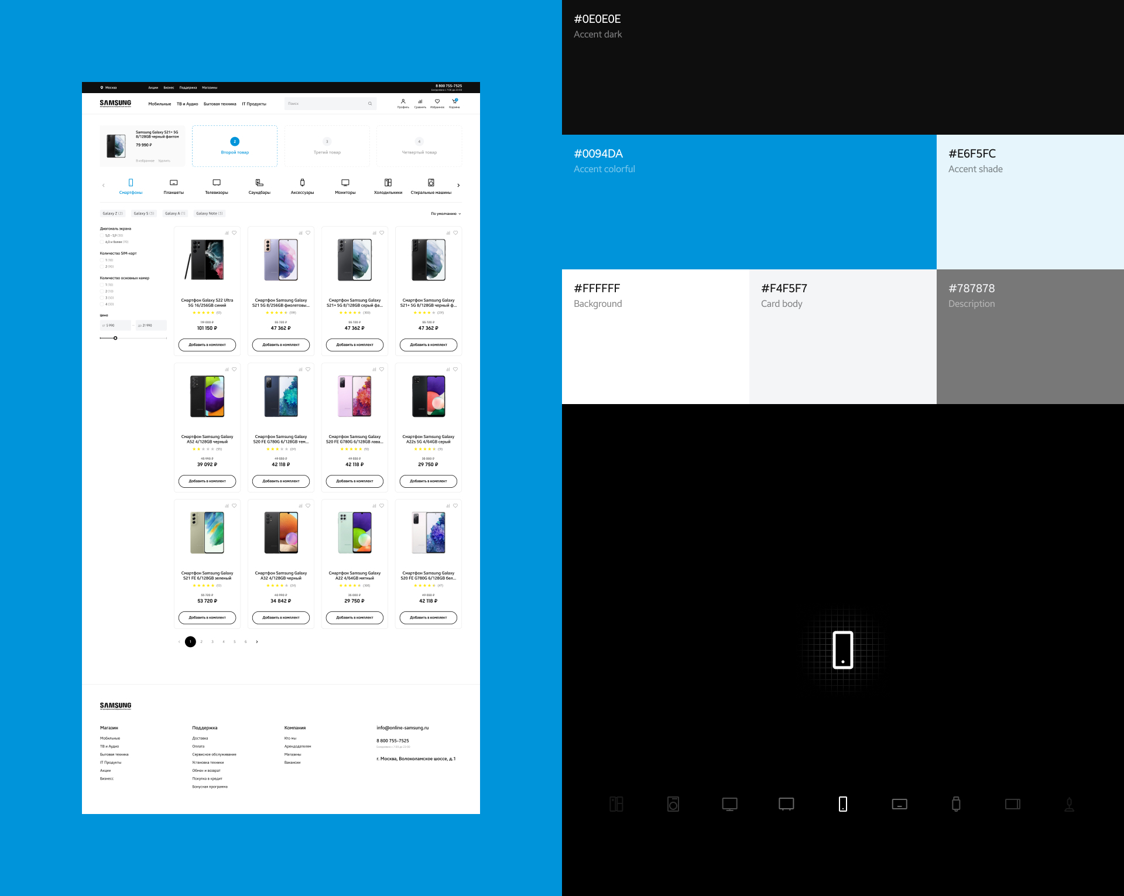Open the Мобильные menu item
1124x896 pixels.
pos(160,104)
